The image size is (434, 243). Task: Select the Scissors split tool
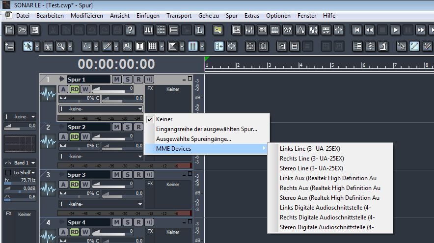[x=48, y=46]
